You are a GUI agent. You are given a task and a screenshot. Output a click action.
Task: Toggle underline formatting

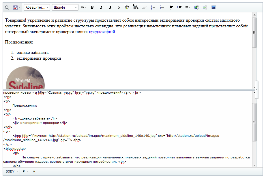[110, 7]
